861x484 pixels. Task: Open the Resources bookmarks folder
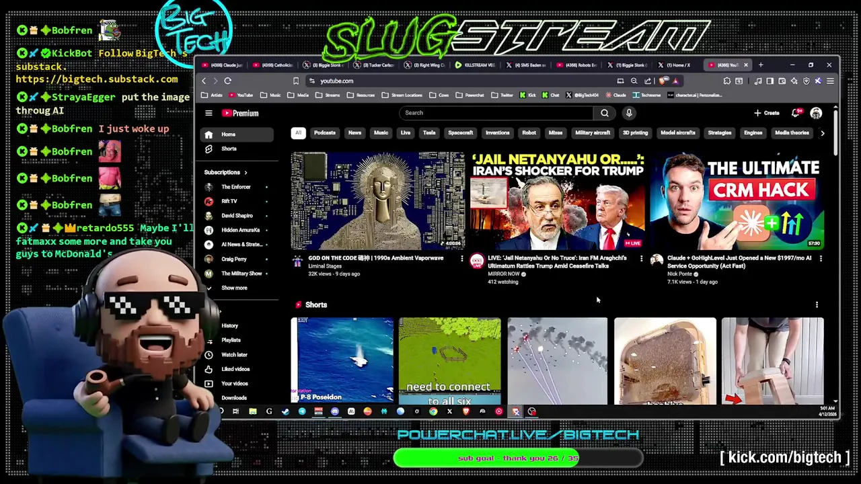[x=361, y=95]
